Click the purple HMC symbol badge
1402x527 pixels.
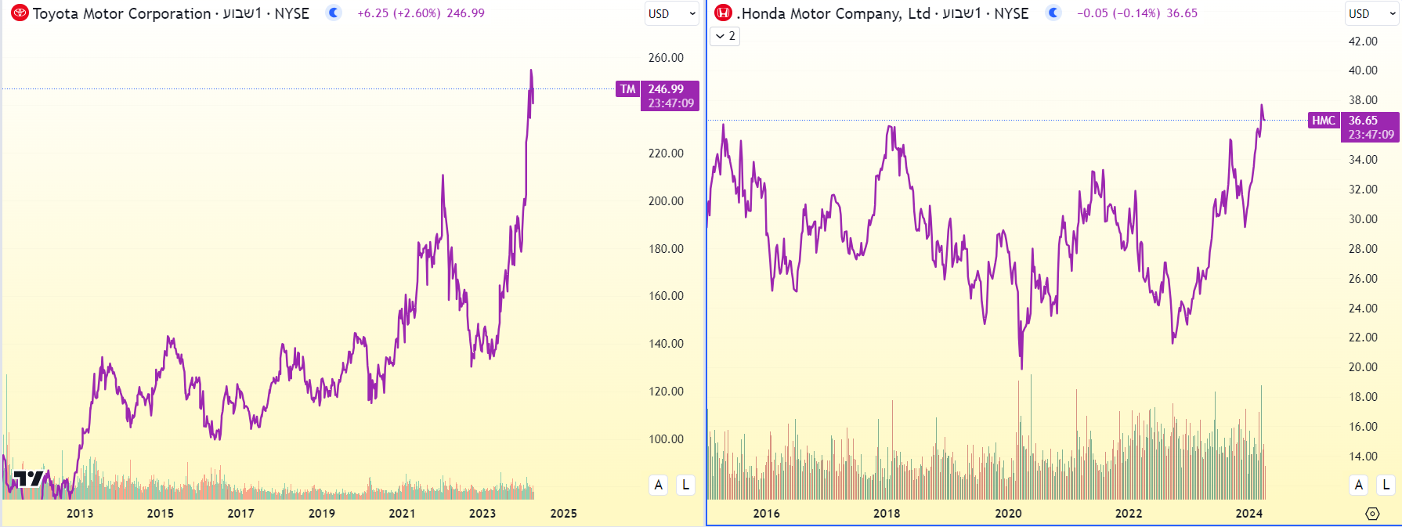point(1324,121)
